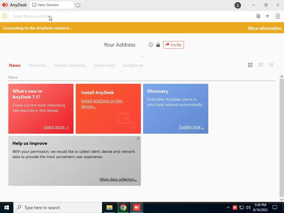Click the lock icon beside Your Address
Viewport: 284px width, 213px height.
tap(158, 45)
